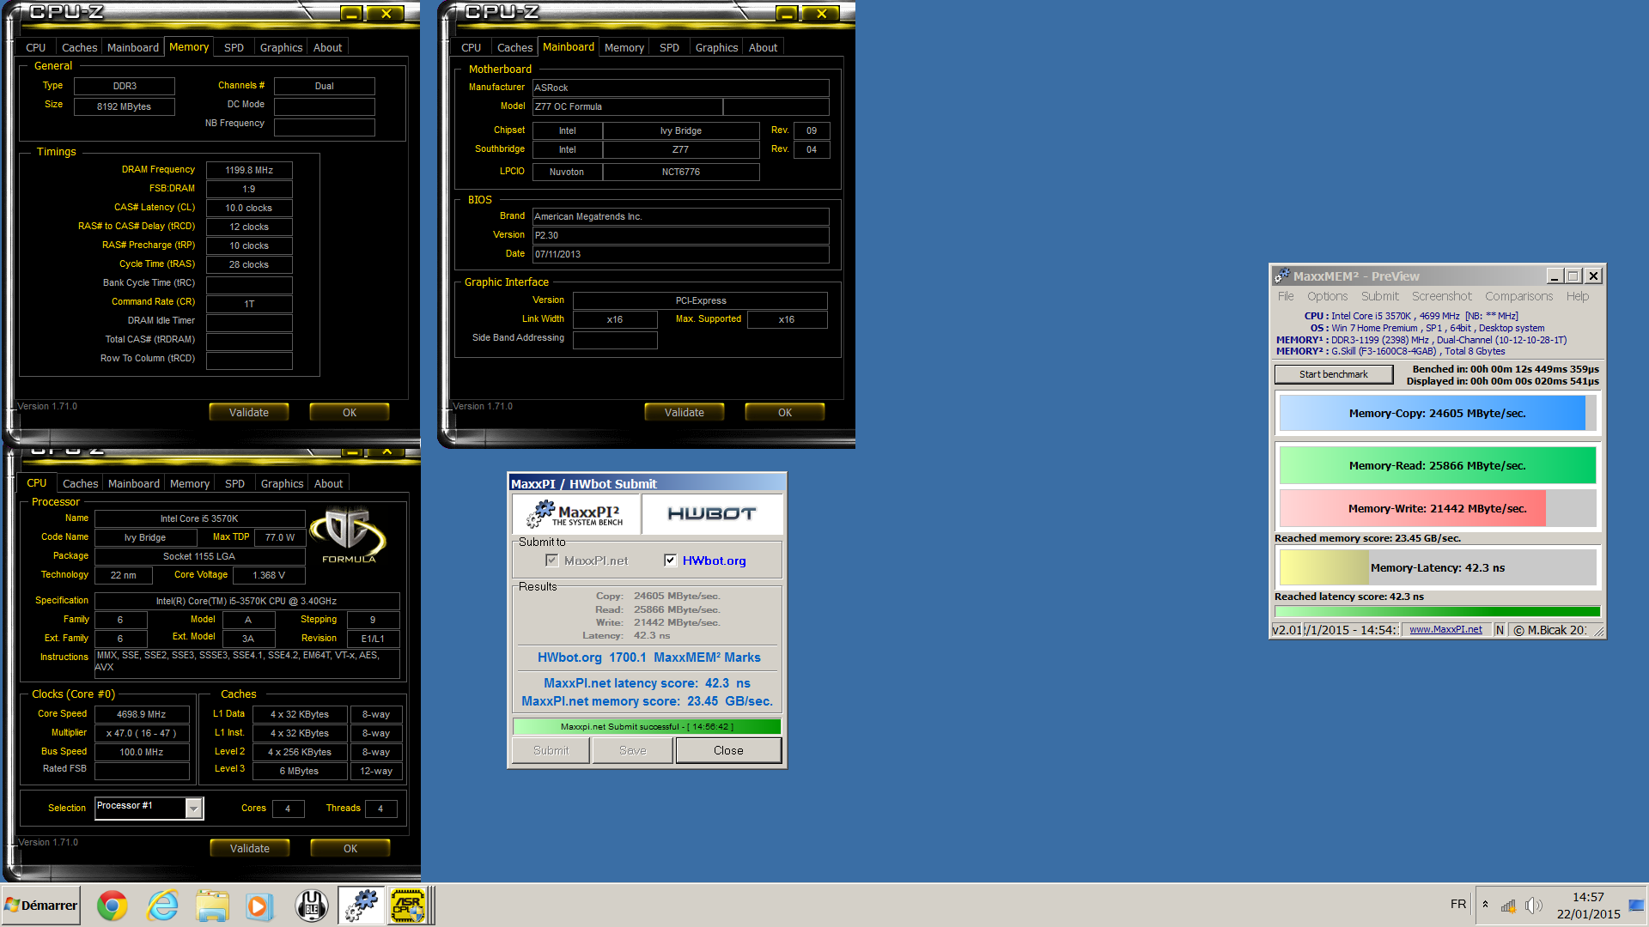
Task: Show hidden system tray icons arrow
Action: coord(1485,905)
